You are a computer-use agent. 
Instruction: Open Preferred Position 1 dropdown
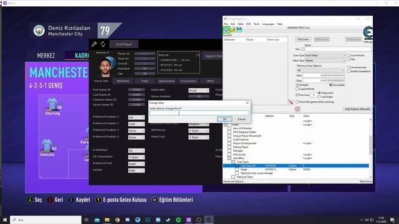point(136,118)
